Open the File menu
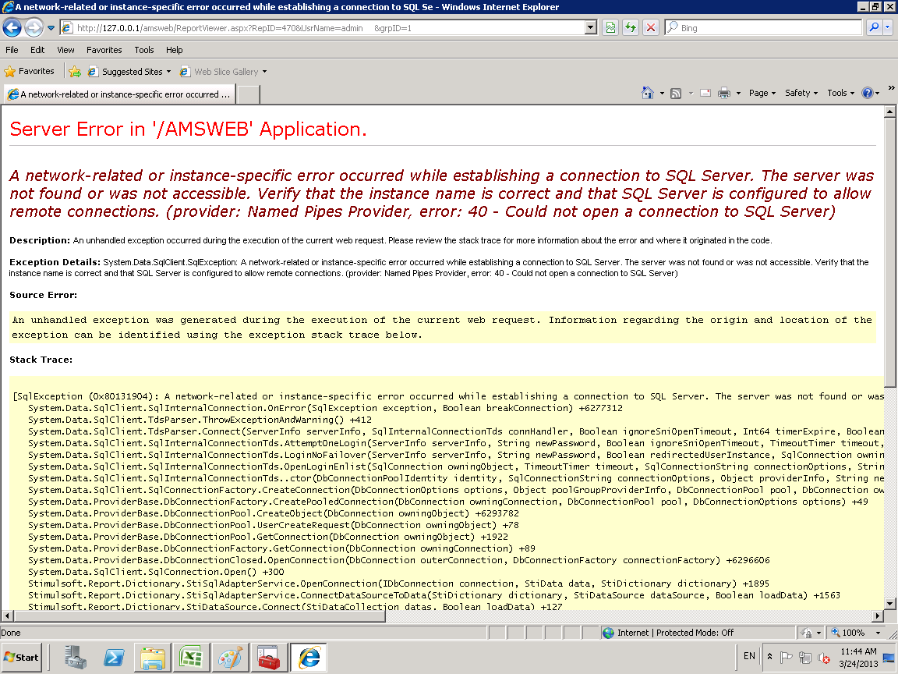 [12, 50]
